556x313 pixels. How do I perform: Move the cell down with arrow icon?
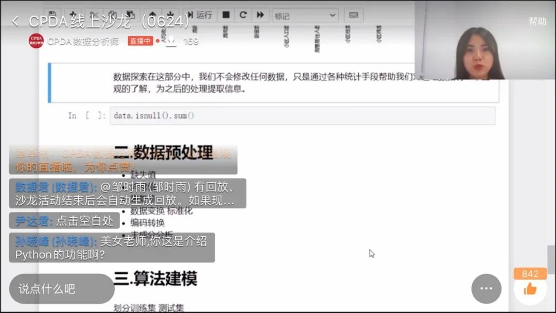click(x=170, y=15)
